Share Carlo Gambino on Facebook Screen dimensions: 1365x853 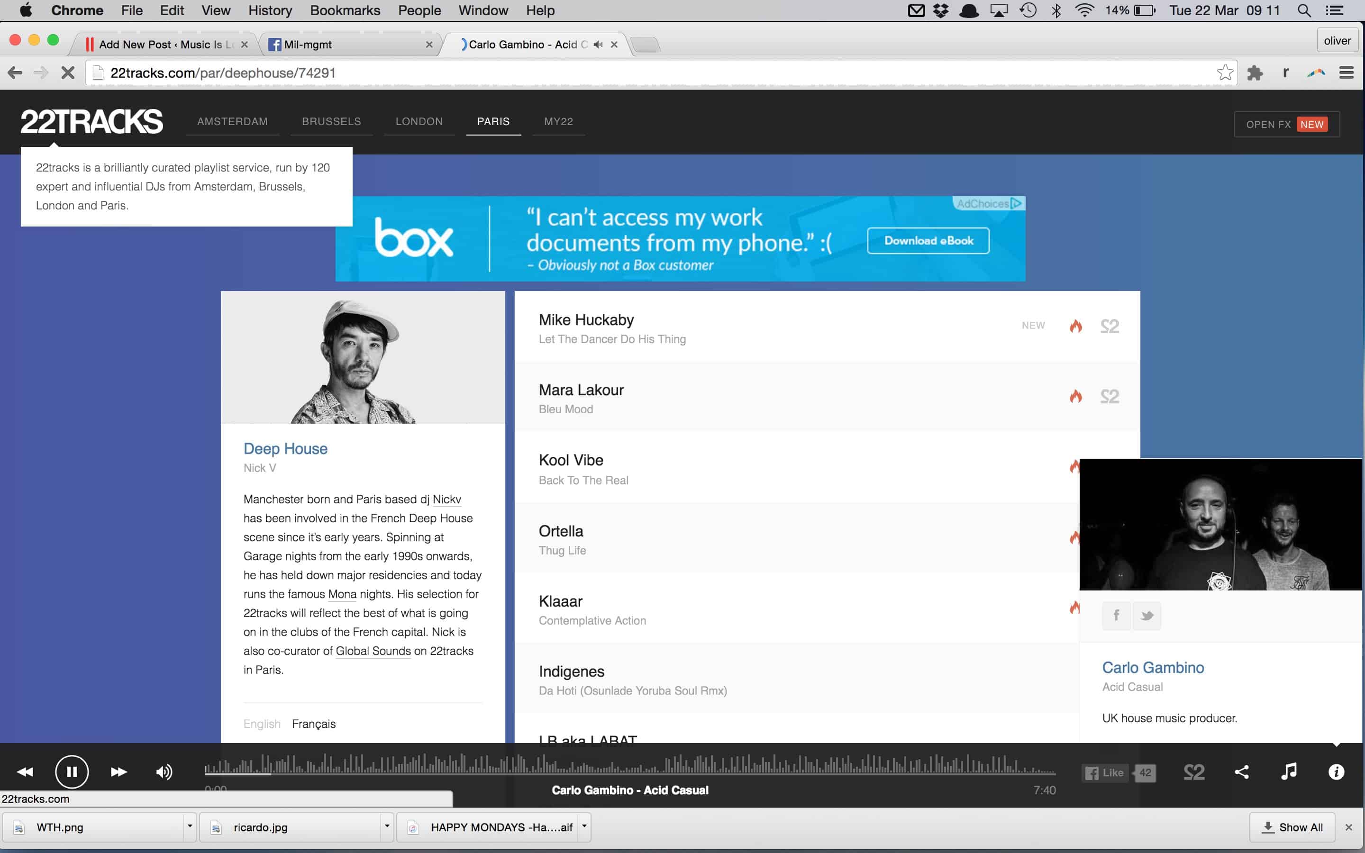coord(1116,615)
